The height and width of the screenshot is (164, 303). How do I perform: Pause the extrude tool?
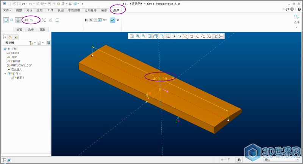point(86,20)
